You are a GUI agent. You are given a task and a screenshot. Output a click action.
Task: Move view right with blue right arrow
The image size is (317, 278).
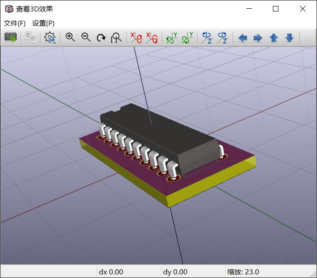pos(258,38)
